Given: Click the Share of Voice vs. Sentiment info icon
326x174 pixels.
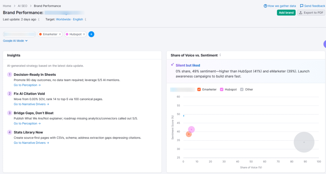Looking at the screenshot, I should 220,55.
